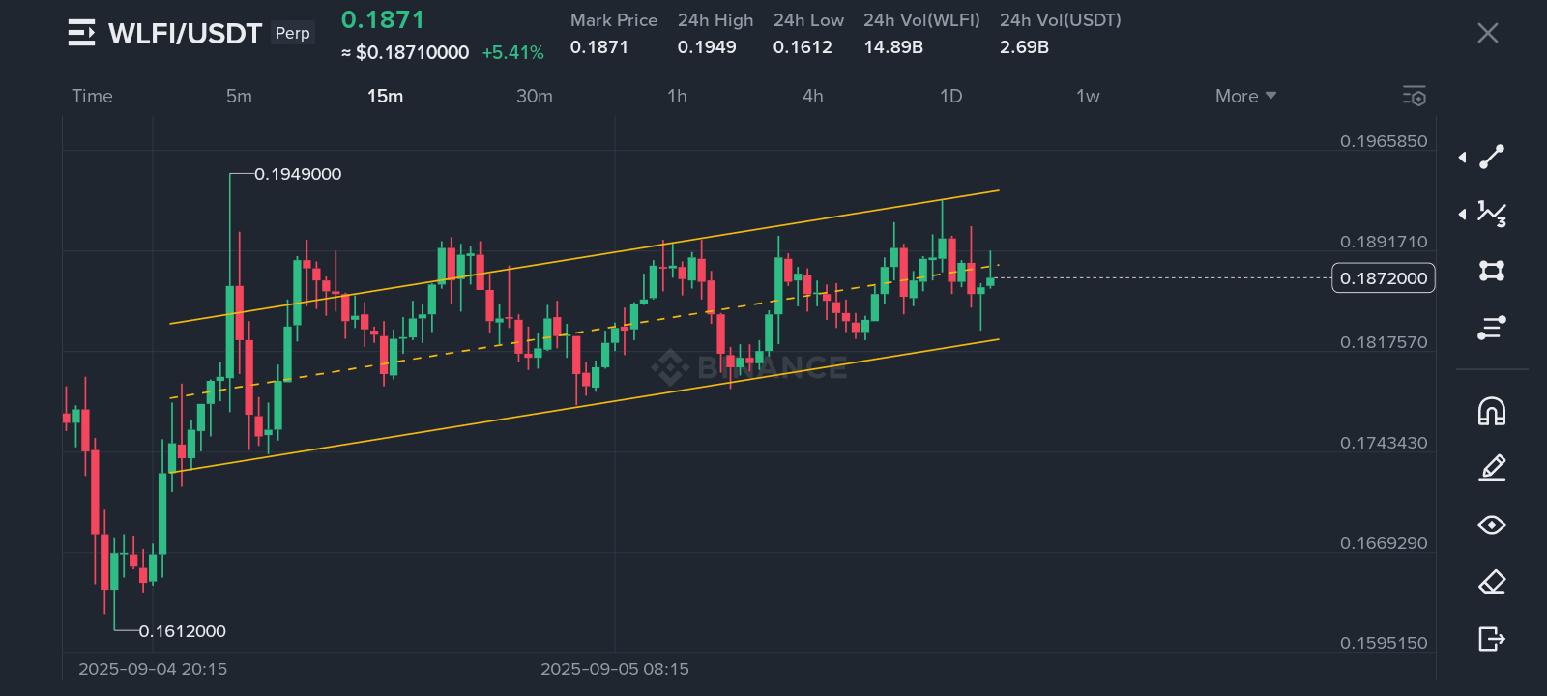Switch to the 1h interval
This screenshot has width=1547, height=696.
click(677, 96)
